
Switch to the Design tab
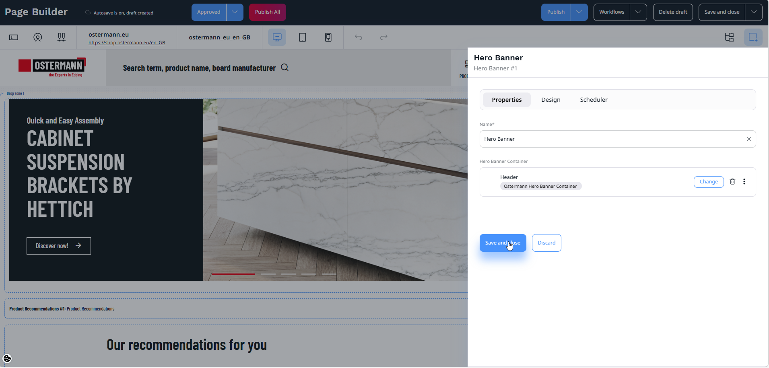click(x=551, y=100)
